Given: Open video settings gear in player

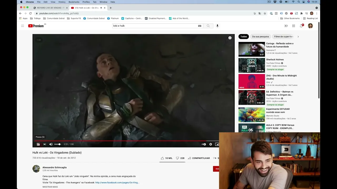Looking at the screenshot, I should pos(211,144).
